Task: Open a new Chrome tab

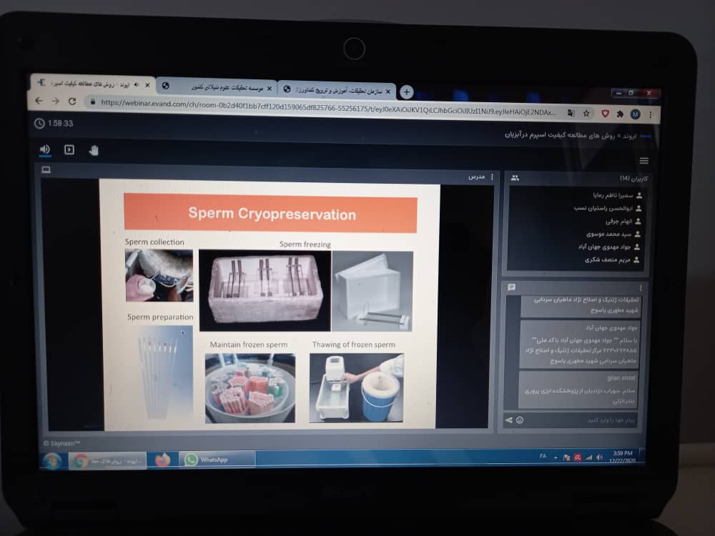Action: click(x=407, y=91)
